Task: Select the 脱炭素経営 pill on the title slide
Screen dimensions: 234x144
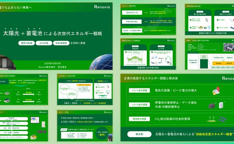Action: [x=61, y=43]
